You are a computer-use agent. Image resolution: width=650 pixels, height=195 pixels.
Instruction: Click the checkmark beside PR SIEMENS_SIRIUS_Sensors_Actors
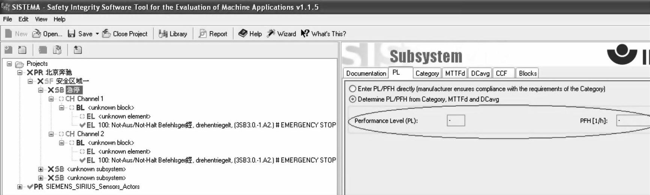(30, 187)
